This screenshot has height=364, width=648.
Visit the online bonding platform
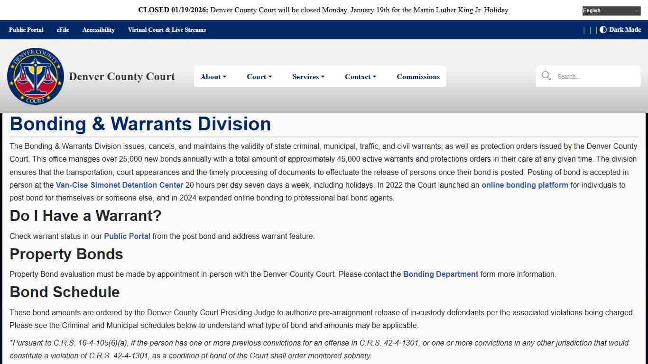[525, 185]
